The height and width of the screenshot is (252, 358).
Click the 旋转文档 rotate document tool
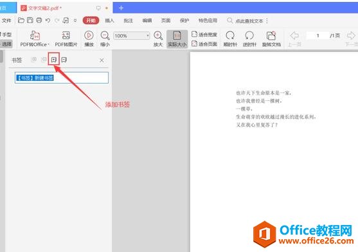(x=271, y=39)
